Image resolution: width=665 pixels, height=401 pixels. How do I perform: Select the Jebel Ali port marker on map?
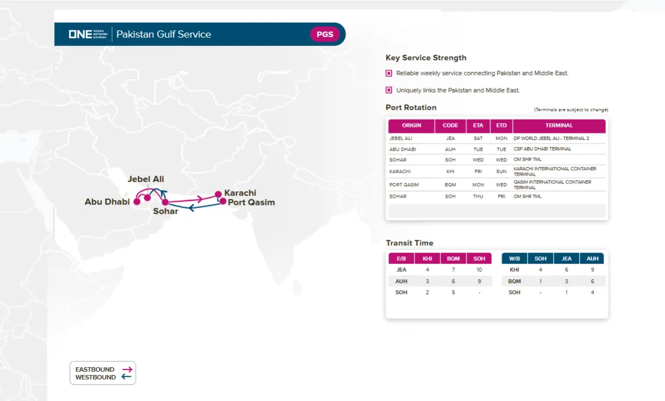147,197
